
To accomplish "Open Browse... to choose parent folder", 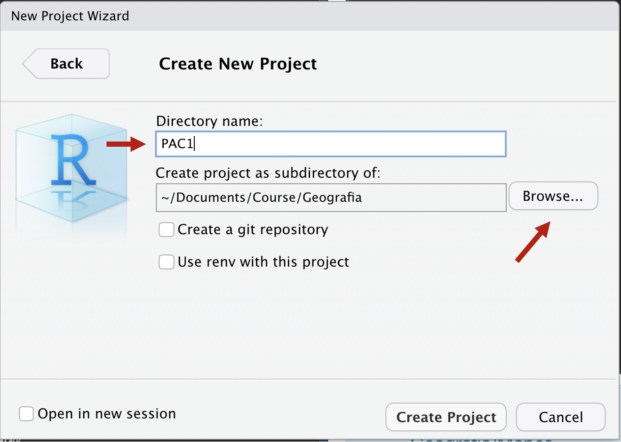I will [x=553, y=196].
